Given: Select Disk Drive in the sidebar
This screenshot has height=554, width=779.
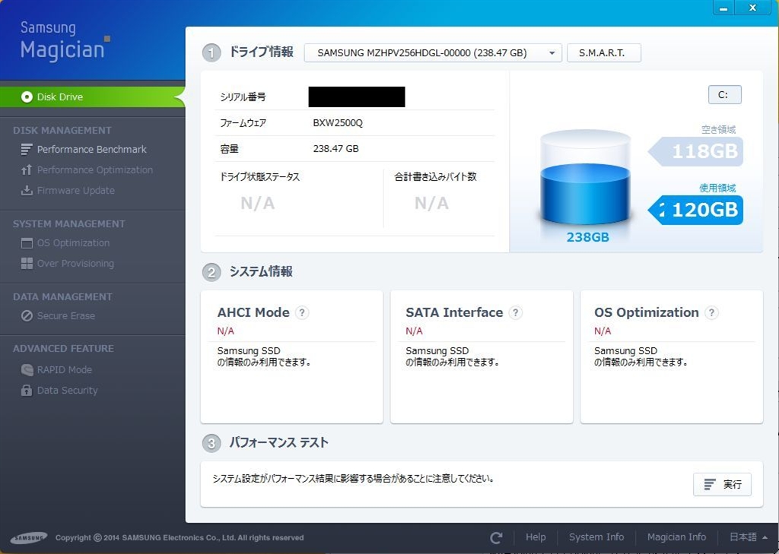Looking at the screenshot, I should pos(92,97).
